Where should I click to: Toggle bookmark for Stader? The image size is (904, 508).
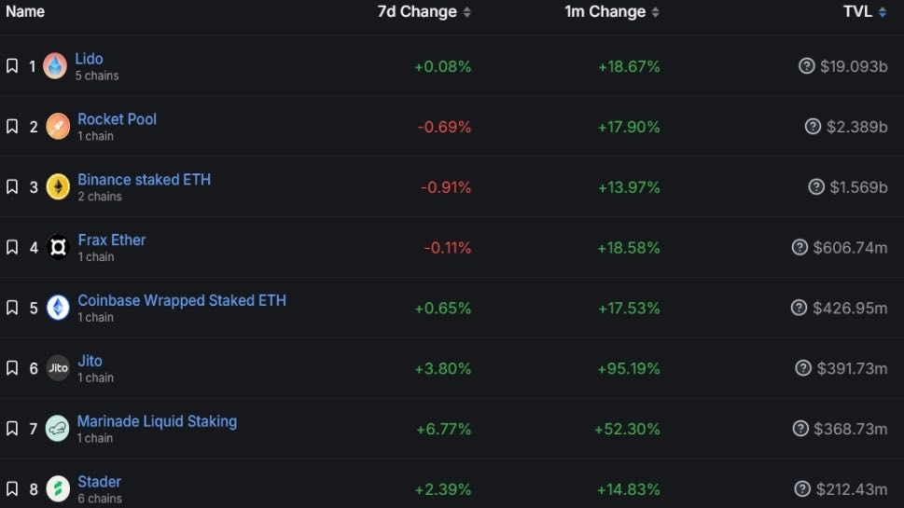point(12,489)
